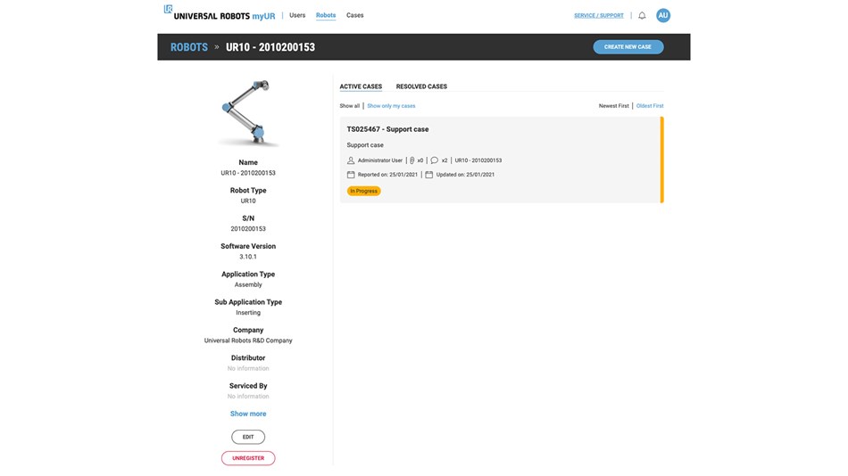Click the UR10 robot arm image

coord(247,112)
